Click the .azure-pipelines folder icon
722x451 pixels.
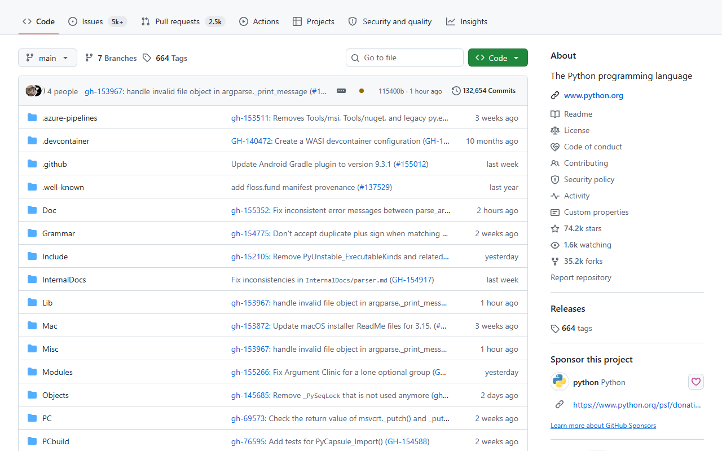click(x=32, y=118)
